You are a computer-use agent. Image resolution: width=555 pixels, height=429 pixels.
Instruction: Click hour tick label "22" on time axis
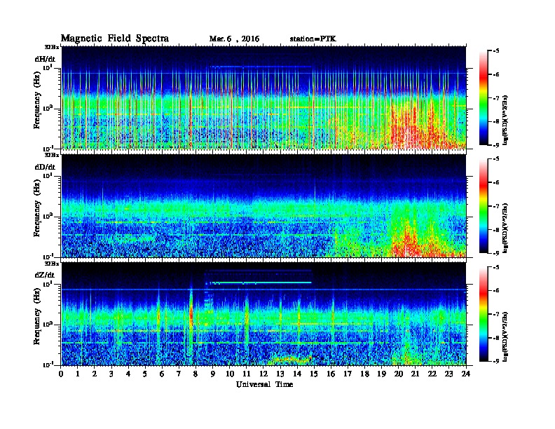[432, 374]
